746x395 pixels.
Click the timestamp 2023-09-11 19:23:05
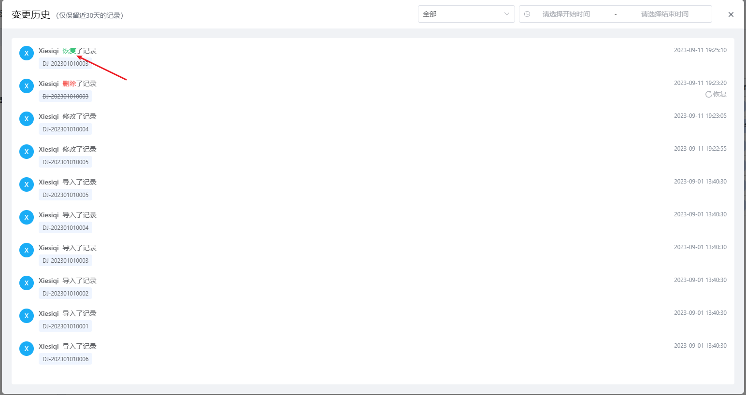point(700,116)
